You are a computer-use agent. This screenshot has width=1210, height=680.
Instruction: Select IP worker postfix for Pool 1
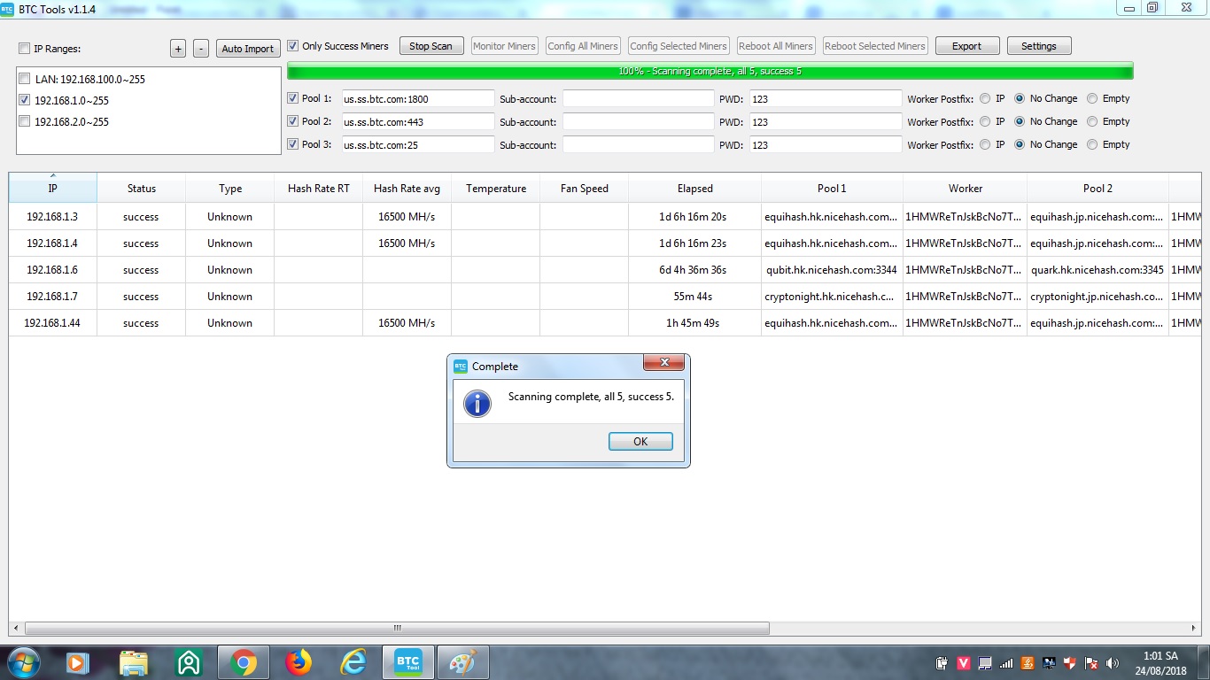(985, 98)
